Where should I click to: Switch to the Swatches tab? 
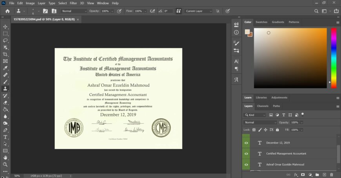[x=261, y=22]
